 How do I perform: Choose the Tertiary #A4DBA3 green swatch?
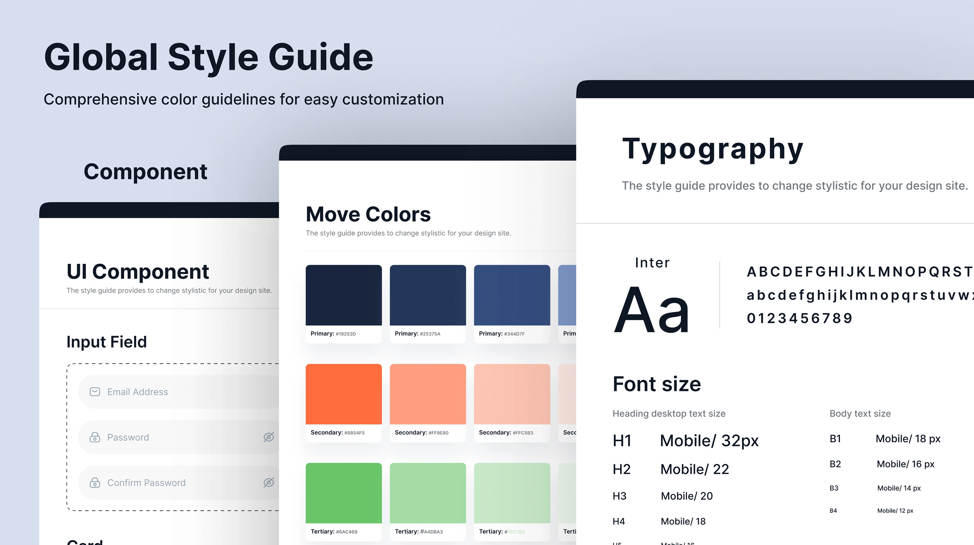[428, 493]
